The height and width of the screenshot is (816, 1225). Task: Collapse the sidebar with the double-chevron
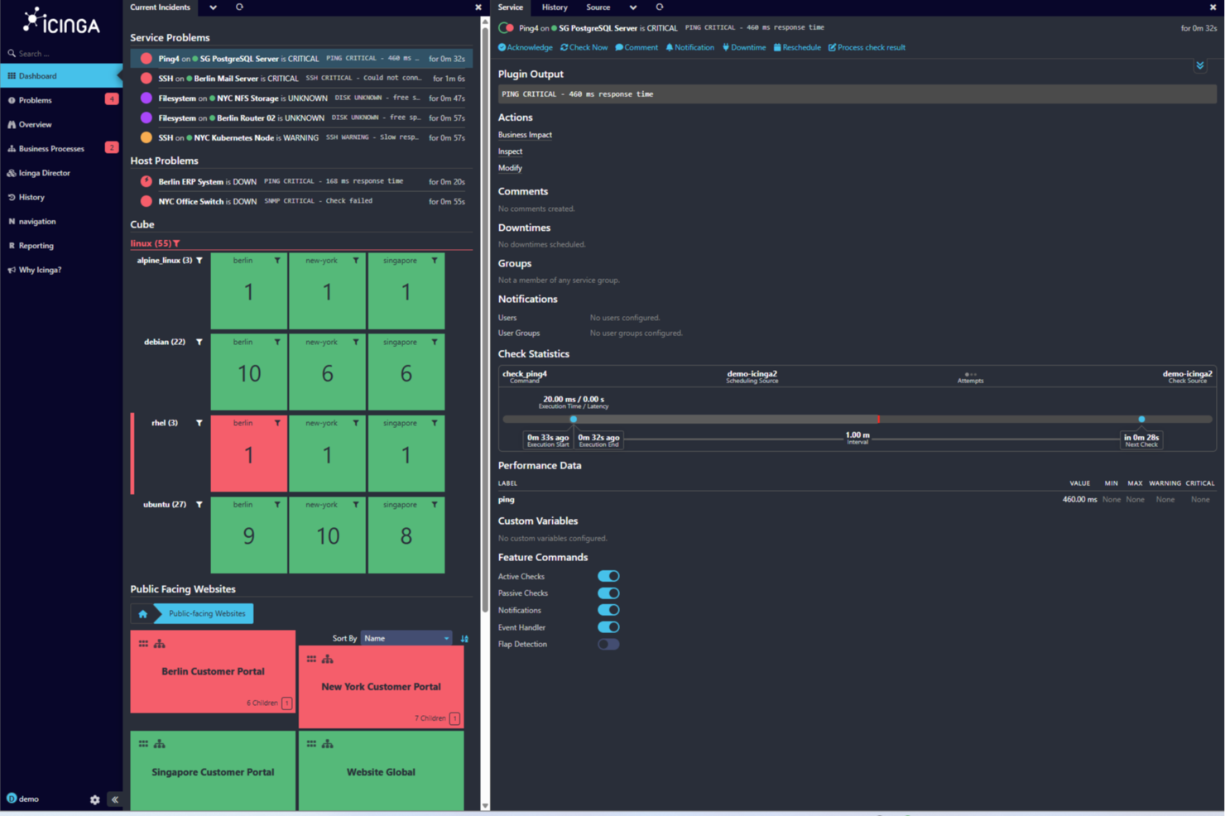(115, 799)
